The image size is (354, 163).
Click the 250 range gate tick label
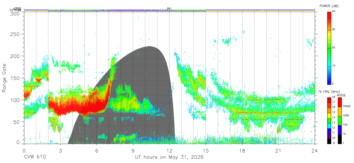(x=16, y=34)
